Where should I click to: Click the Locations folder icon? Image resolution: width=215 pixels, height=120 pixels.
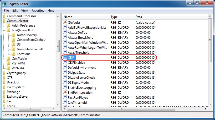(x=13, y=54)
